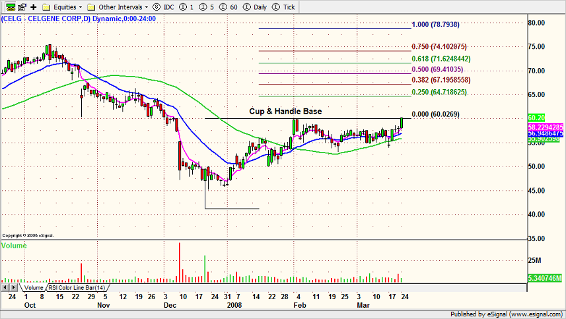The width and height of the screenshot is (566, 319).
Task: Click the Published by eSignal status text
Action: tap(506, 314)
